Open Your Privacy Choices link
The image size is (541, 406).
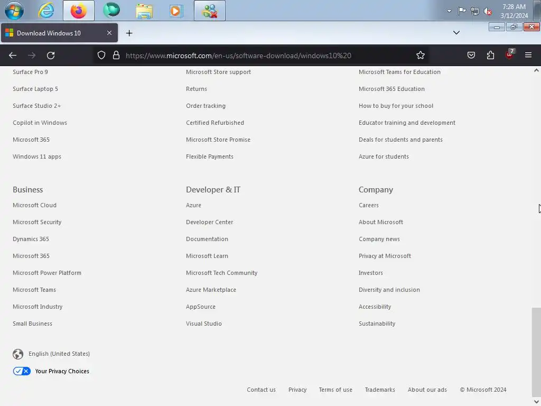[x=62, y=371]
